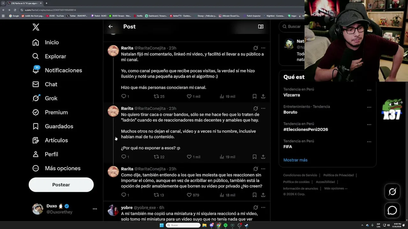Open Notificaciones with 16 badge
Image resolution: width=408 pixels, height=229 pixels.
coord(57,70)
